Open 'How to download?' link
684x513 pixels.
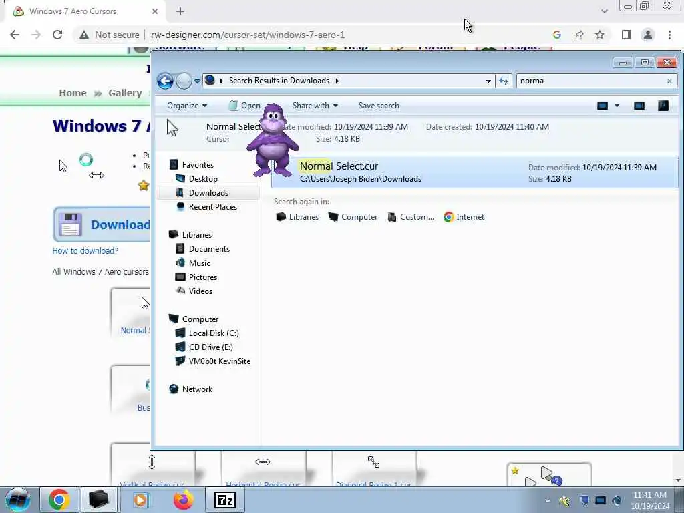85,251
